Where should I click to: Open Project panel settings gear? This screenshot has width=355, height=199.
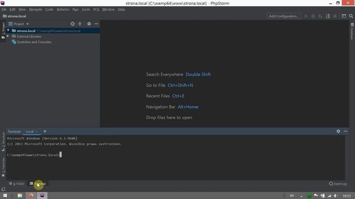click(89, 24)
